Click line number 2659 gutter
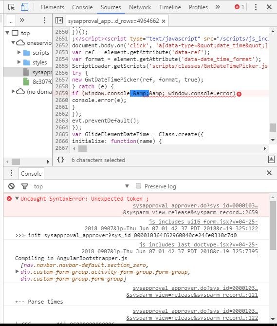The height and width of the screenshot is (326, 277). [61, 93]
